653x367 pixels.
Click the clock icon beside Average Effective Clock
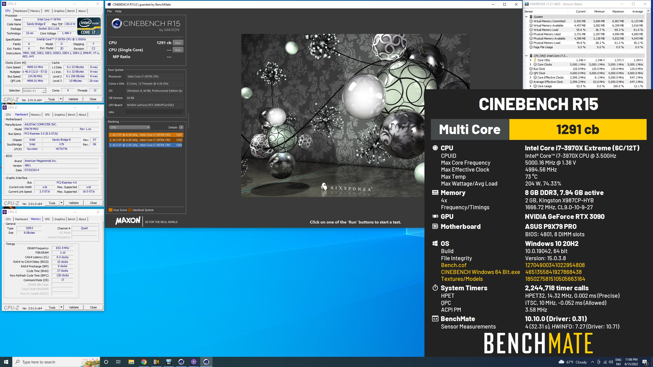(531, 82)
